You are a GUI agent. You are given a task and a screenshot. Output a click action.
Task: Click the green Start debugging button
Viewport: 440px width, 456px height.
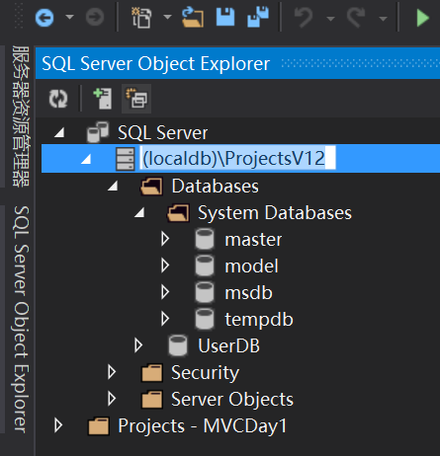[x=422, y=18]
